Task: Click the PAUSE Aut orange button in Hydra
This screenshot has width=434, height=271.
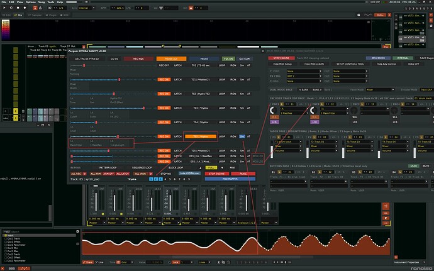Action: [x=171, y=58]
